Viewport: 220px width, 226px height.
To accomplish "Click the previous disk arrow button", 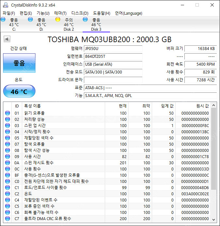I will coord(7,39).
